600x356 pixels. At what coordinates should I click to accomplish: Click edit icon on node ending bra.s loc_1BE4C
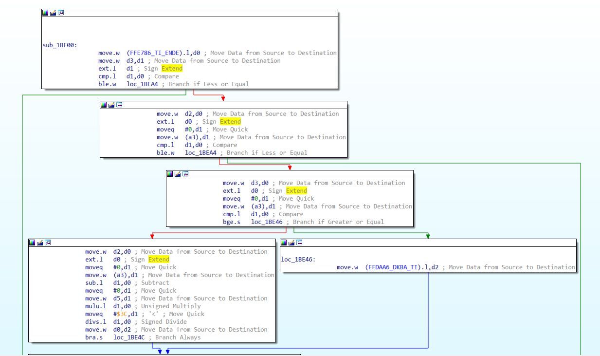click(40, 243)
